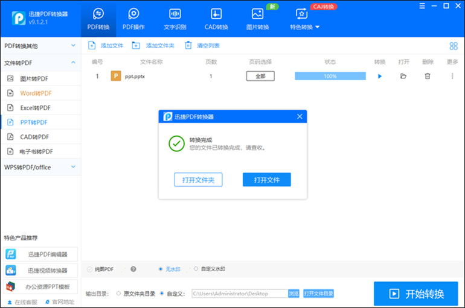Select PPT转PDF in sidebar
This screenshot has height=308, width=465.
click(x=41, y=122)
